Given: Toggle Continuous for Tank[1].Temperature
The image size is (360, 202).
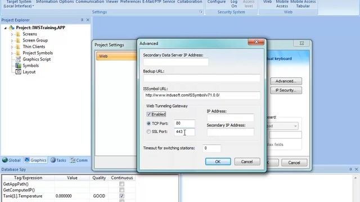Looking at the screenshot, I should click(x=121, y=196).
